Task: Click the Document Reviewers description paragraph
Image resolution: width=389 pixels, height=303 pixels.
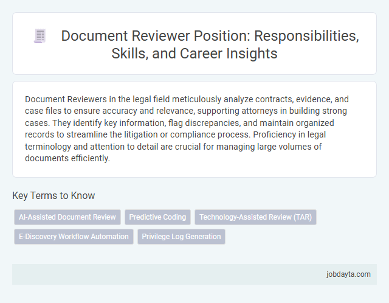Action: click(x=187, y=128)
